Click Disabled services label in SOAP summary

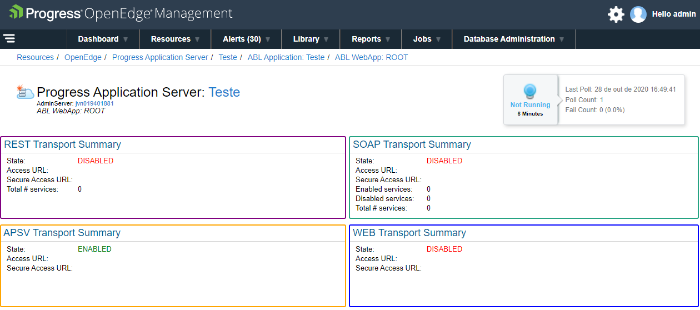coord(384,198)
